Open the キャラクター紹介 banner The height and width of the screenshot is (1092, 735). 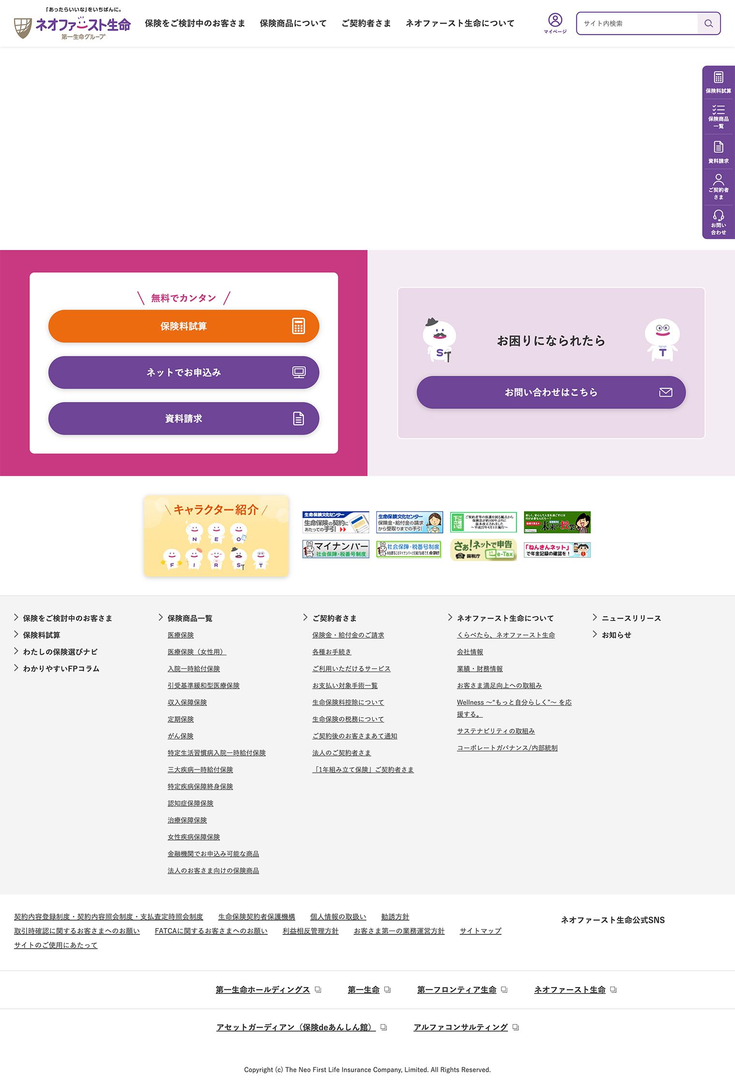216,536
